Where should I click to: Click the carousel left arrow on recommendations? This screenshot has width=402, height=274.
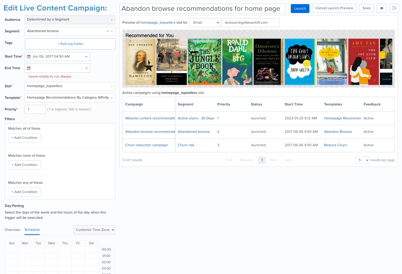[x=129, y=59]
